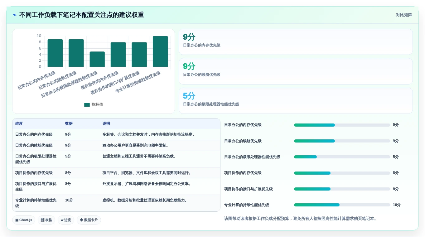Select table row 项目协作的内存优先级
Screen dimensions: 425x237
(x=116, y=173)
